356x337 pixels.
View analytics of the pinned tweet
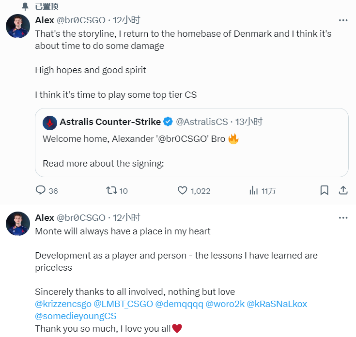[253, 190]
